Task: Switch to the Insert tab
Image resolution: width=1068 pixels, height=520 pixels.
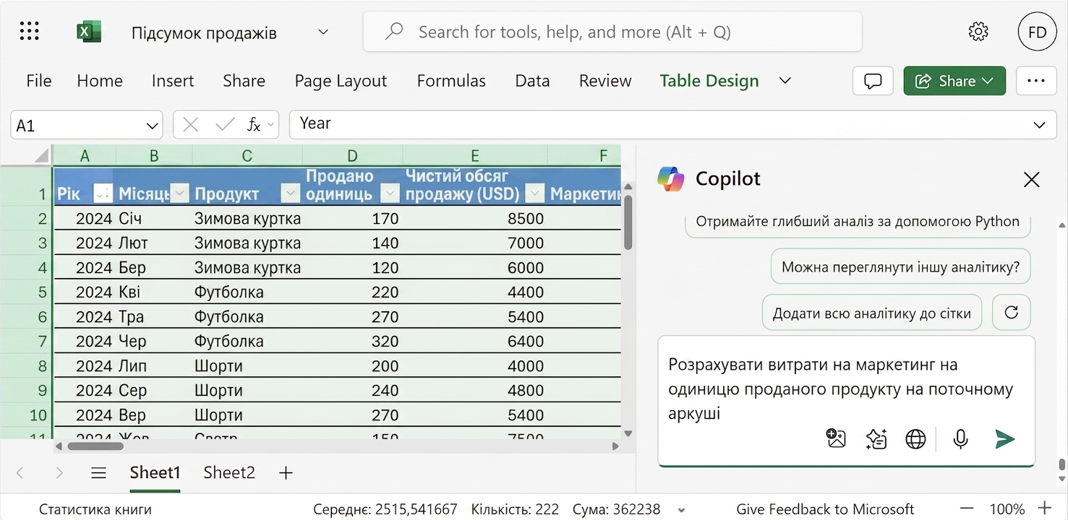Action: point(173,80)
